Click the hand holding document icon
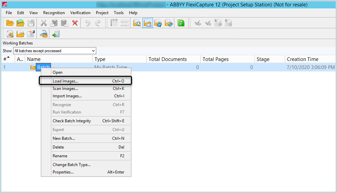The width and height of the screenshot is (337, 193). (x=31, y=34)
